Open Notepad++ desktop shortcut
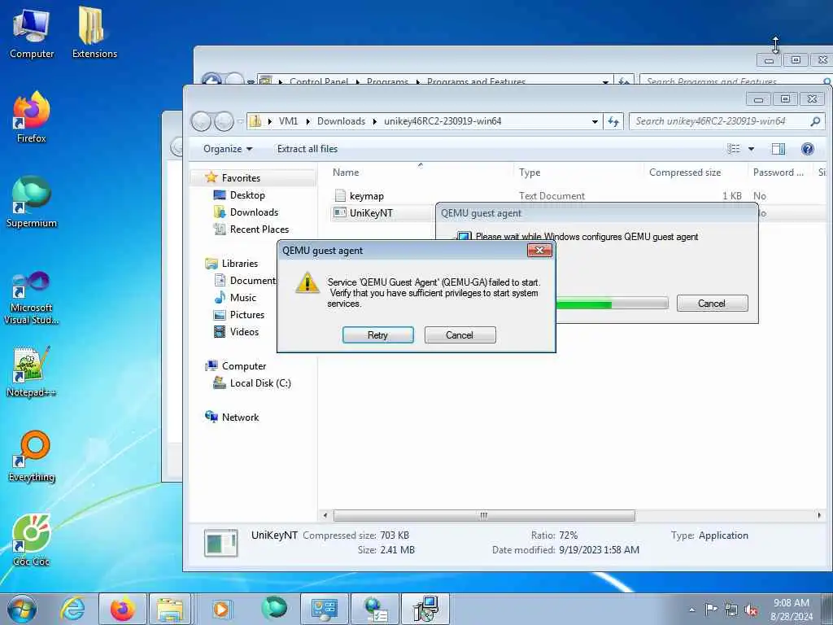The height and width of the screenshot is (625, 833). tap(32, 372)
